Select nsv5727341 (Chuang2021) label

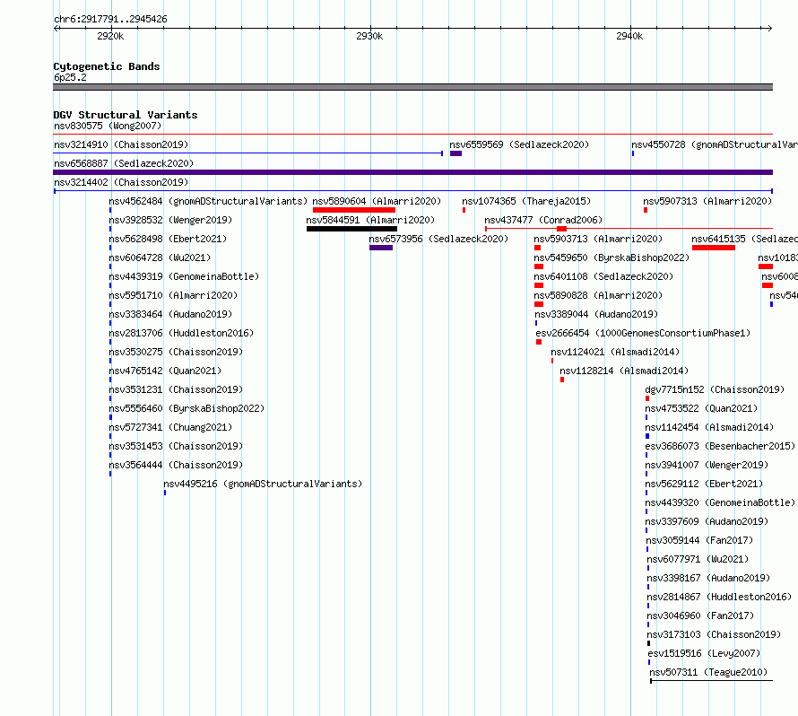click(170, 427)
